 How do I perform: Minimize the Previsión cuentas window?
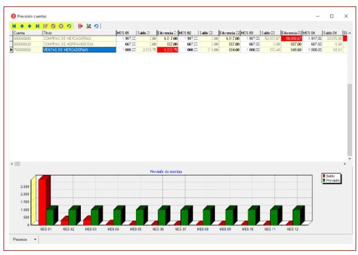(x=318, y=16)
